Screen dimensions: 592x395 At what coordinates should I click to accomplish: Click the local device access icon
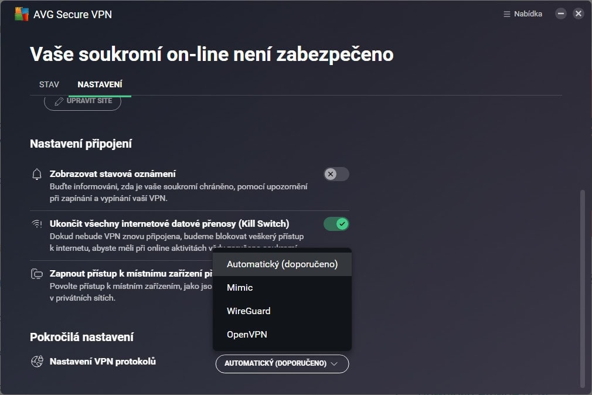click(37, 274)
